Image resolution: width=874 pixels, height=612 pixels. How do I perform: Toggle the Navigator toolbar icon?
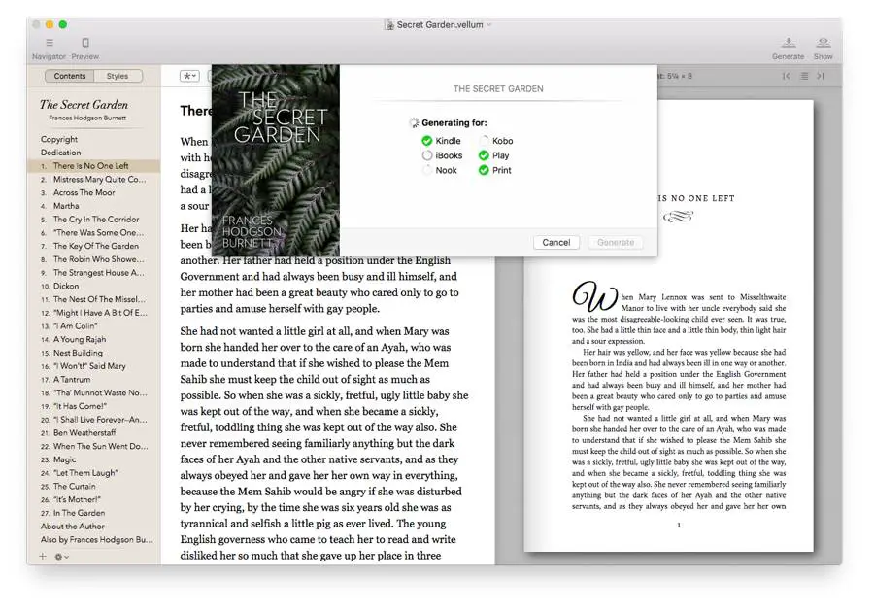[x=50, y=43]
